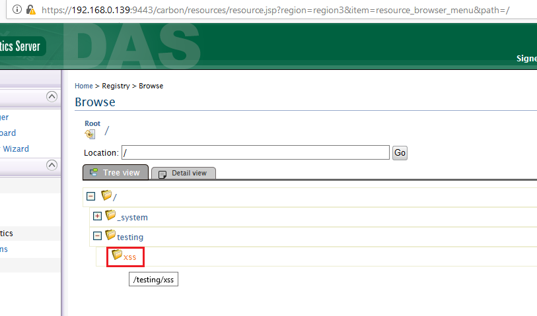This screenshot has height=316, width=537.
Task: Click into the Location path field
Action: pyautogui.click(x=255, y=152)
